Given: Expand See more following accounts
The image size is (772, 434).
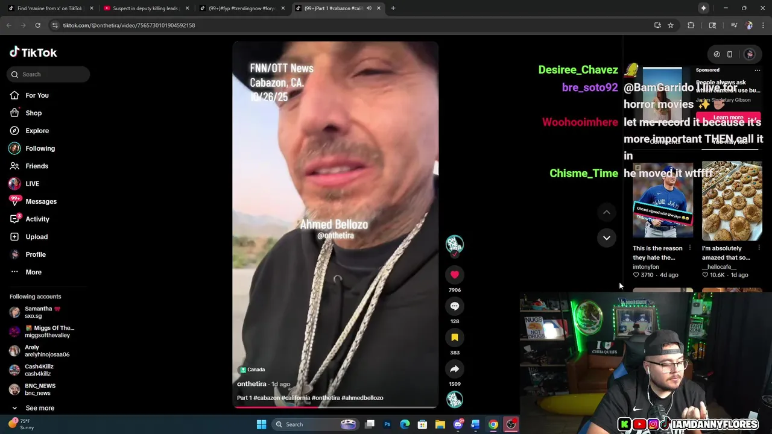Looking at the screenshot, I should [x=33, y=408].
